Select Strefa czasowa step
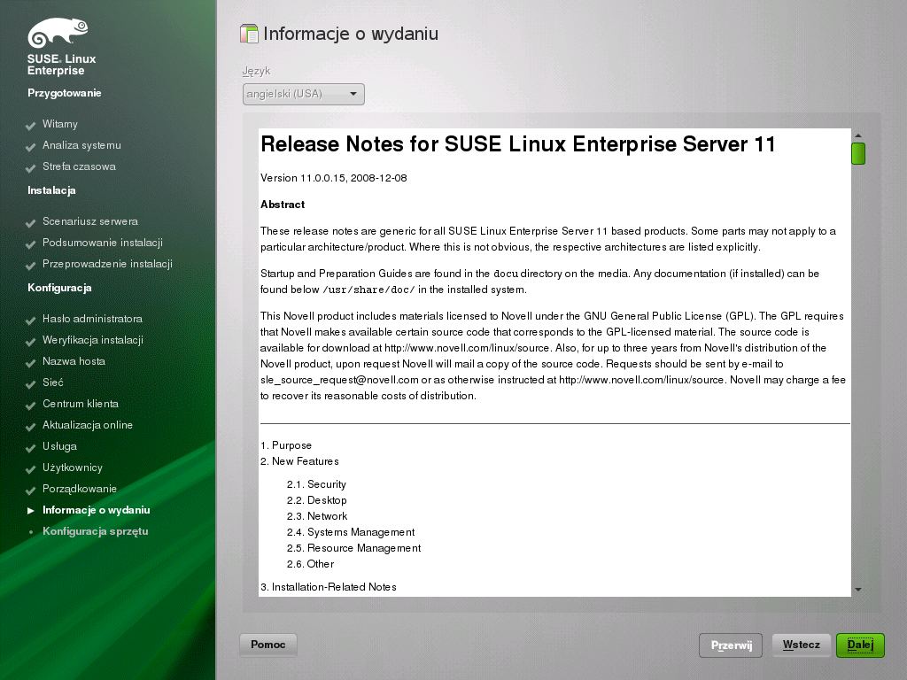 [79, 166]
